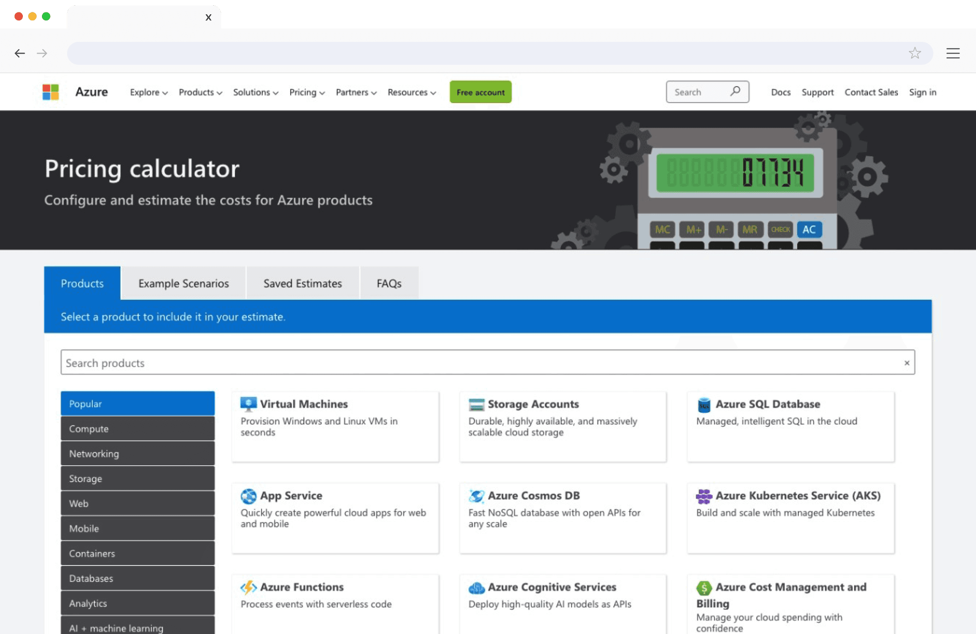Click the Azure SQL Database icon
The width and height of the screenshot is (976, 634).
tap(704, 404)
